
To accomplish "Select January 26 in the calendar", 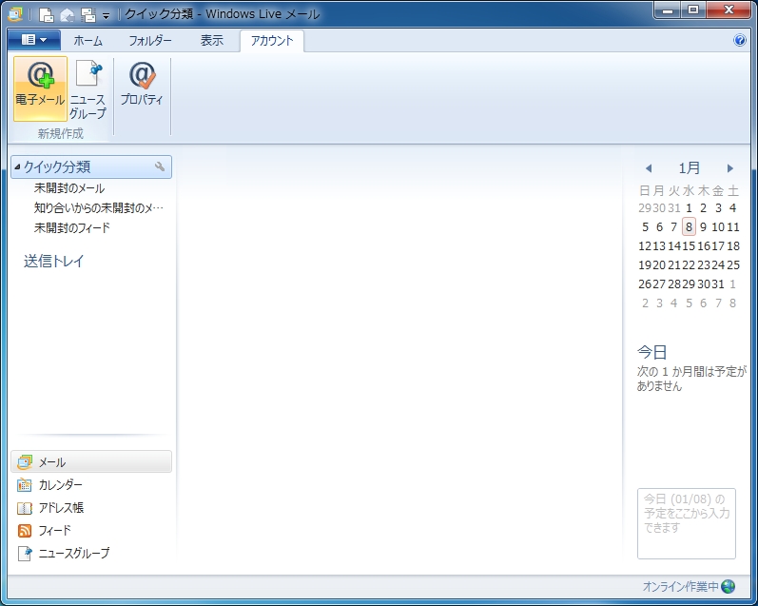I will 645,284.
